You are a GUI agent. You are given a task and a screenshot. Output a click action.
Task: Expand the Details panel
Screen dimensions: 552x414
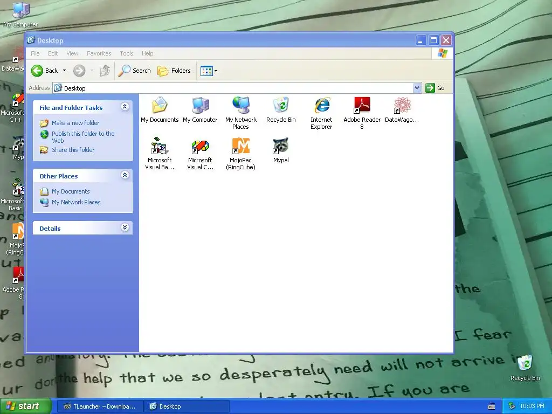(x=125, y=227)
